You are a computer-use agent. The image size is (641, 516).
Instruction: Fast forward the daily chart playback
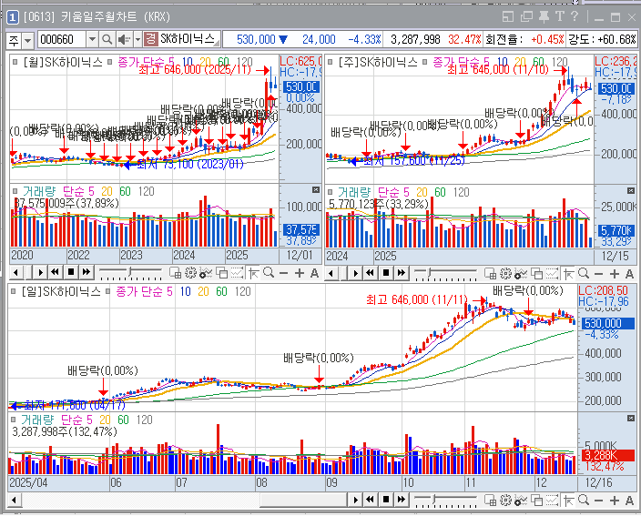(401, 500)
